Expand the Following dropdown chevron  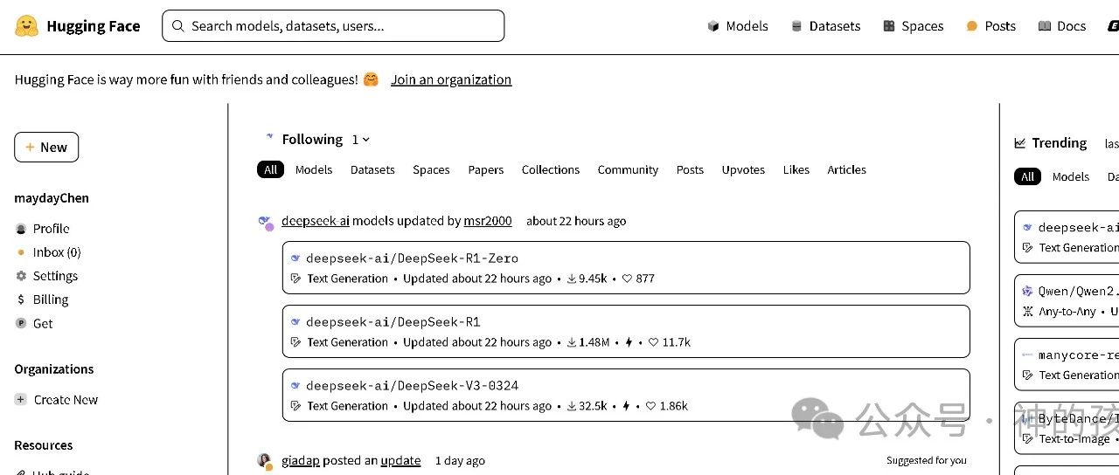click(365, 140)
